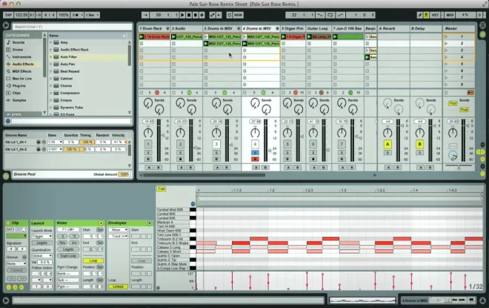Toggle the yellow Loop button in Notes
Viewport: 489px width, 308px height.
tap(93, 261)
